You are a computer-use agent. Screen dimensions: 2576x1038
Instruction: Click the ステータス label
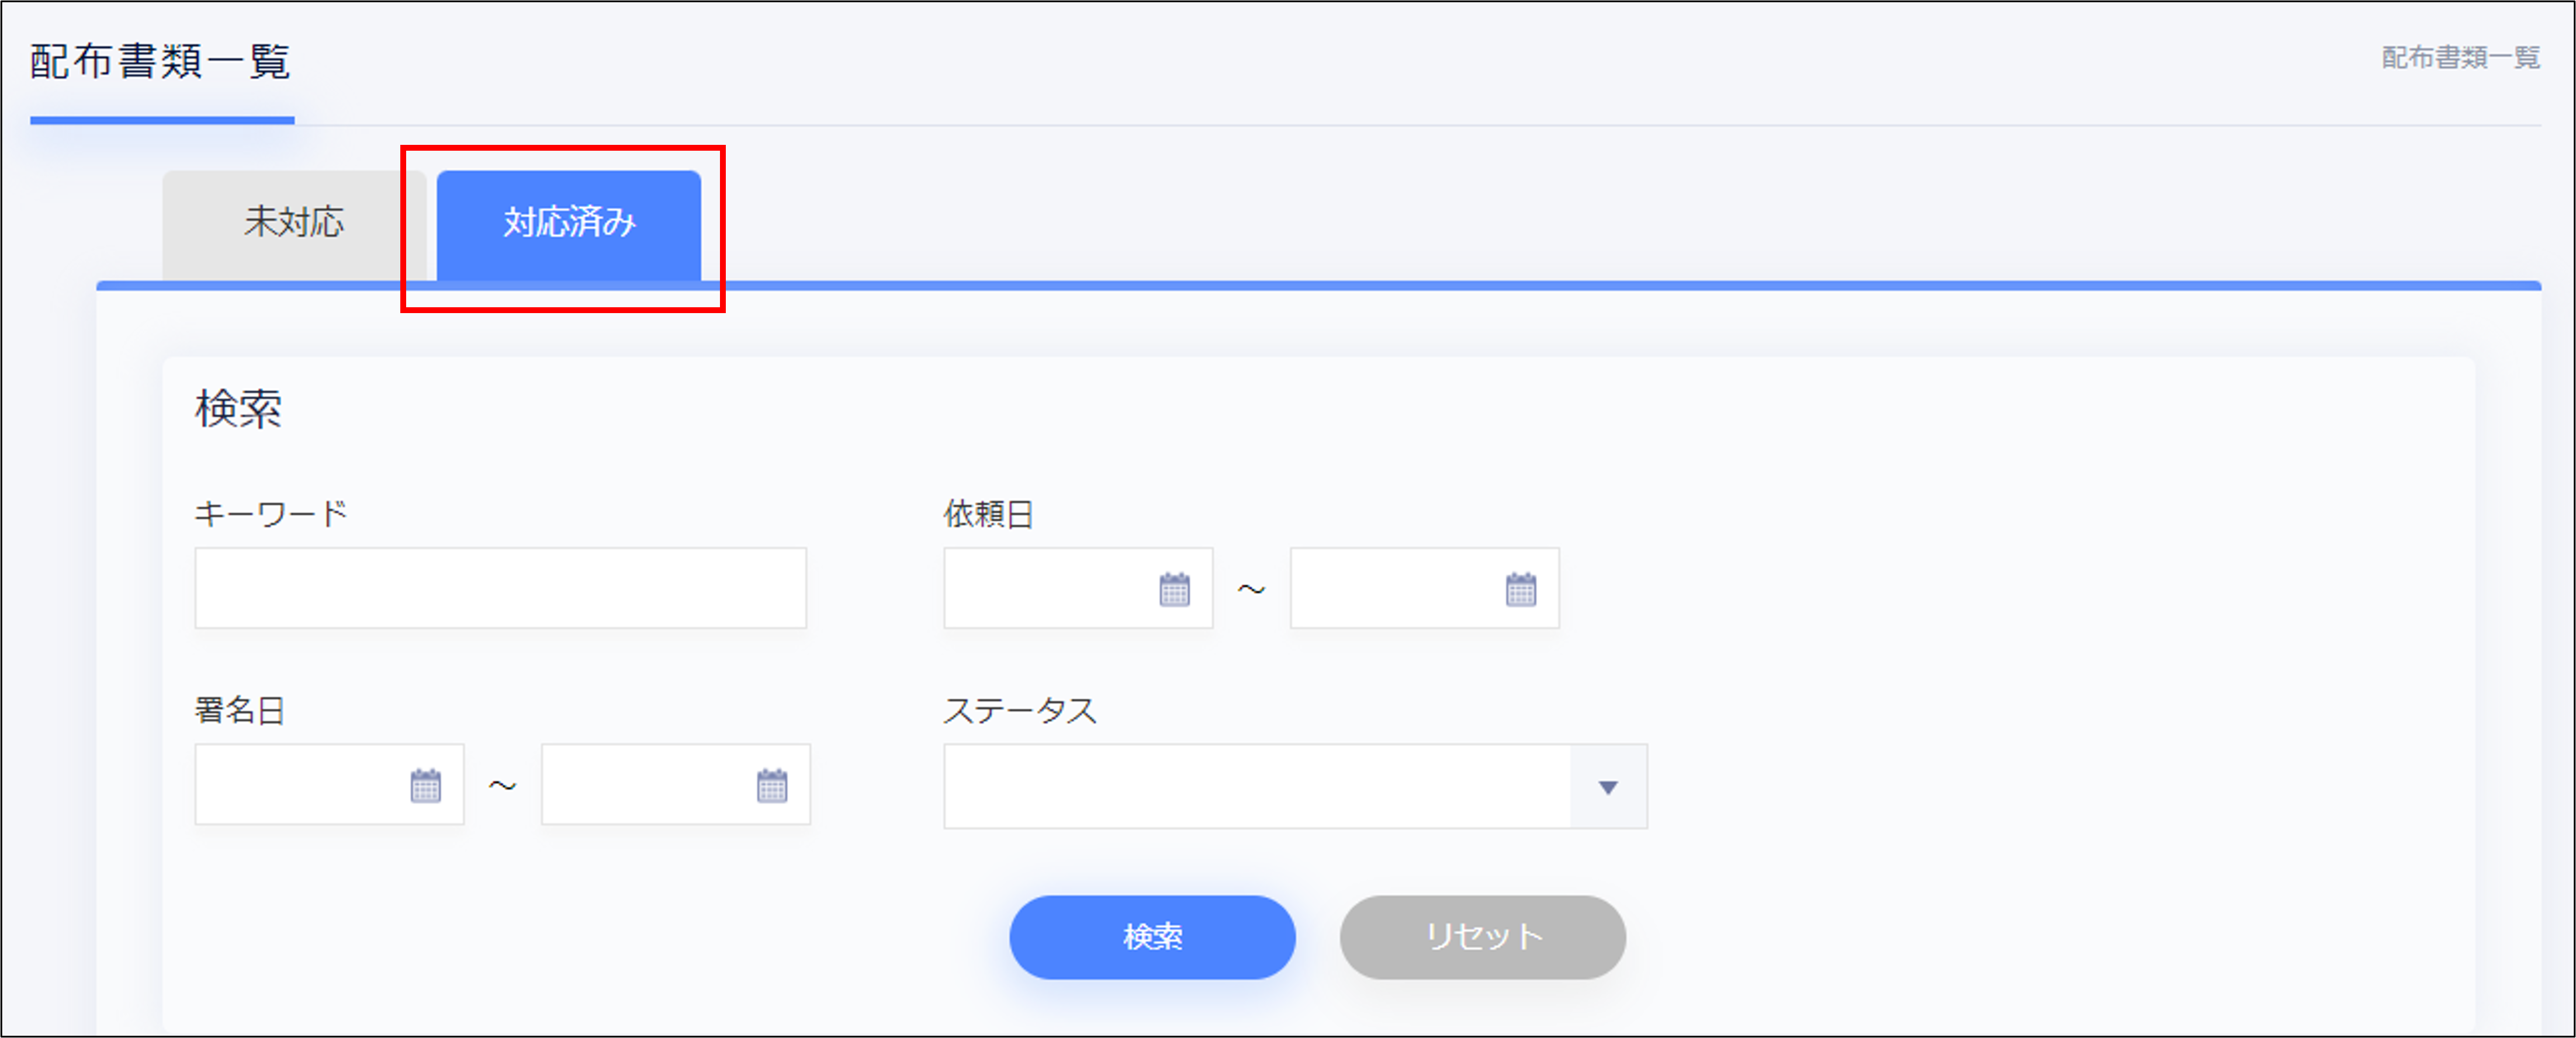pyautogui.click(x=1020, y=710)
